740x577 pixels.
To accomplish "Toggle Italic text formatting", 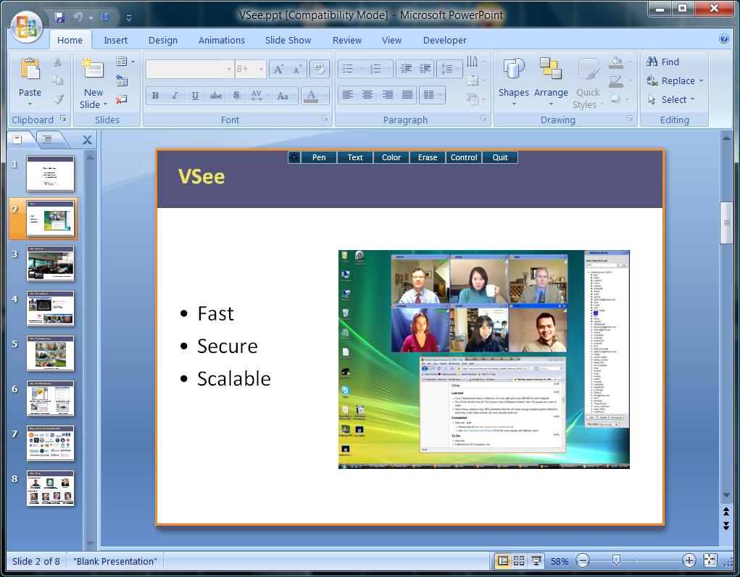I will 175,96.
